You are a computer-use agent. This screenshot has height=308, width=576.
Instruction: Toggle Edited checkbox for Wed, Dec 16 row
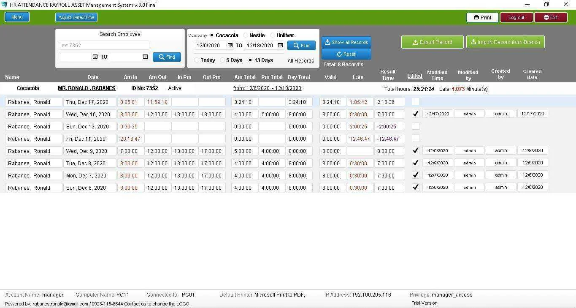416,114
